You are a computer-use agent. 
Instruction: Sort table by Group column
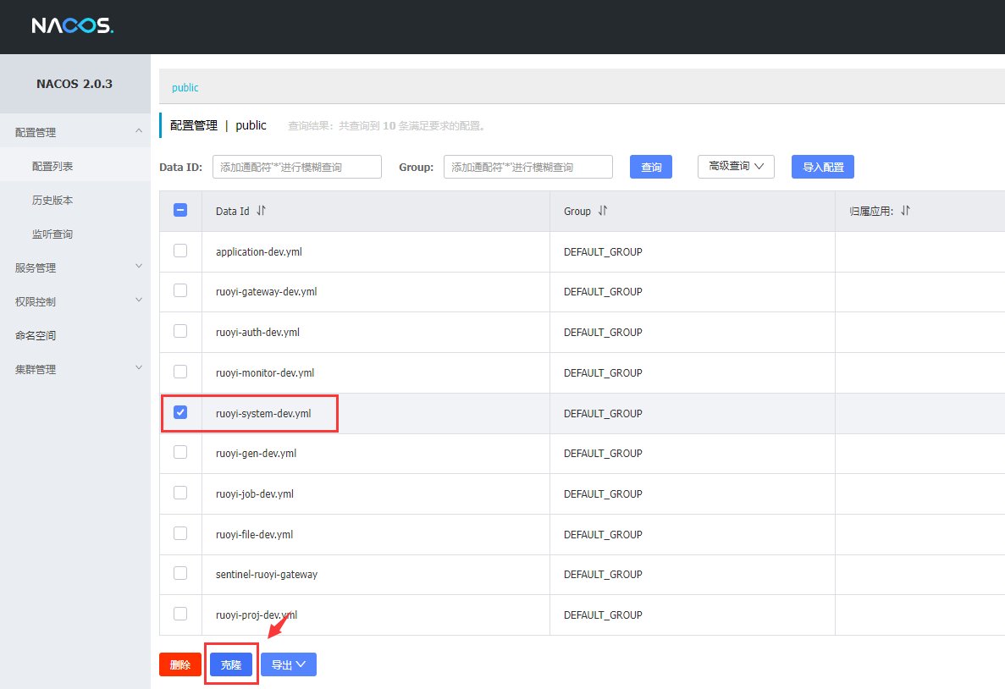coord(603,210)
